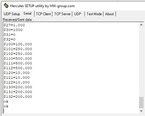Screen dimensions: 145x116
Task: Click the $100=100.000 line in received data
Action: (18, 44)
